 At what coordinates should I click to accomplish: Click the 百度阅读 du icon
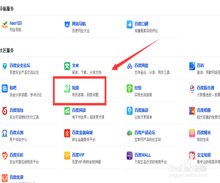(67, 111)
